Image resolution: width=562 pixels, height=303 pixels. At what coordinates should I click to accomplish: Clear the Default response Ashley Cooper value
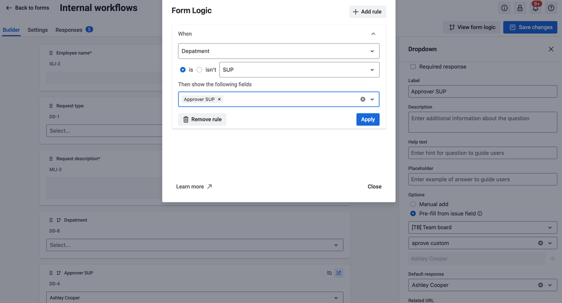tap(541, 285)
